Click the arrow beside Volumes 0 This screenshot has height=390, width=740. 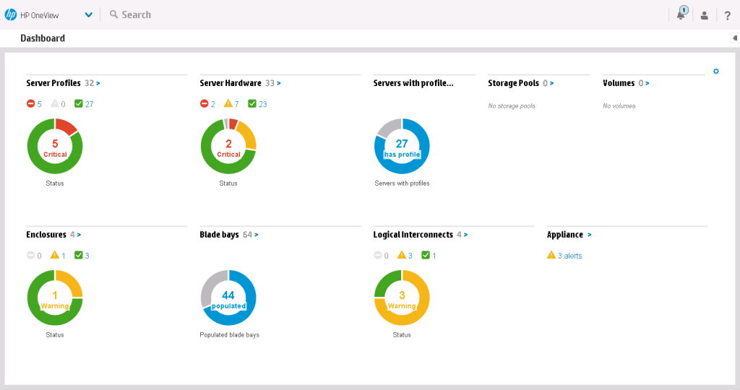(647, 84)
